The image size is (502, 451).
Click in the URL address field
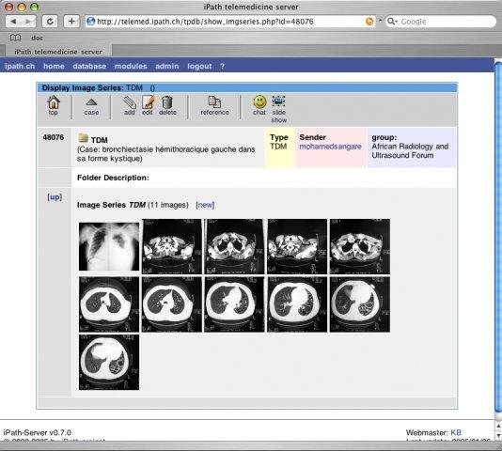pyautogui.click(x=230, y=22)
